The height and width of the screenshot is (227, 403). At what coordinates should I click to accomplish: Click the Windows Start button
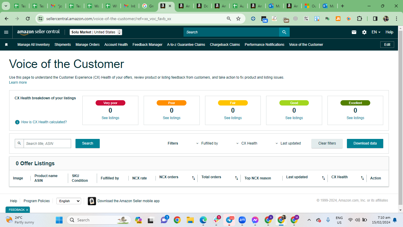59,220
